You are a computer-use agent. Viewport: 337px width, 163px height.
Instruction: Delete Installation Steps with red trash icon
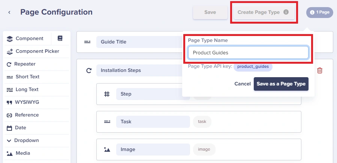[x=320, y=70]
